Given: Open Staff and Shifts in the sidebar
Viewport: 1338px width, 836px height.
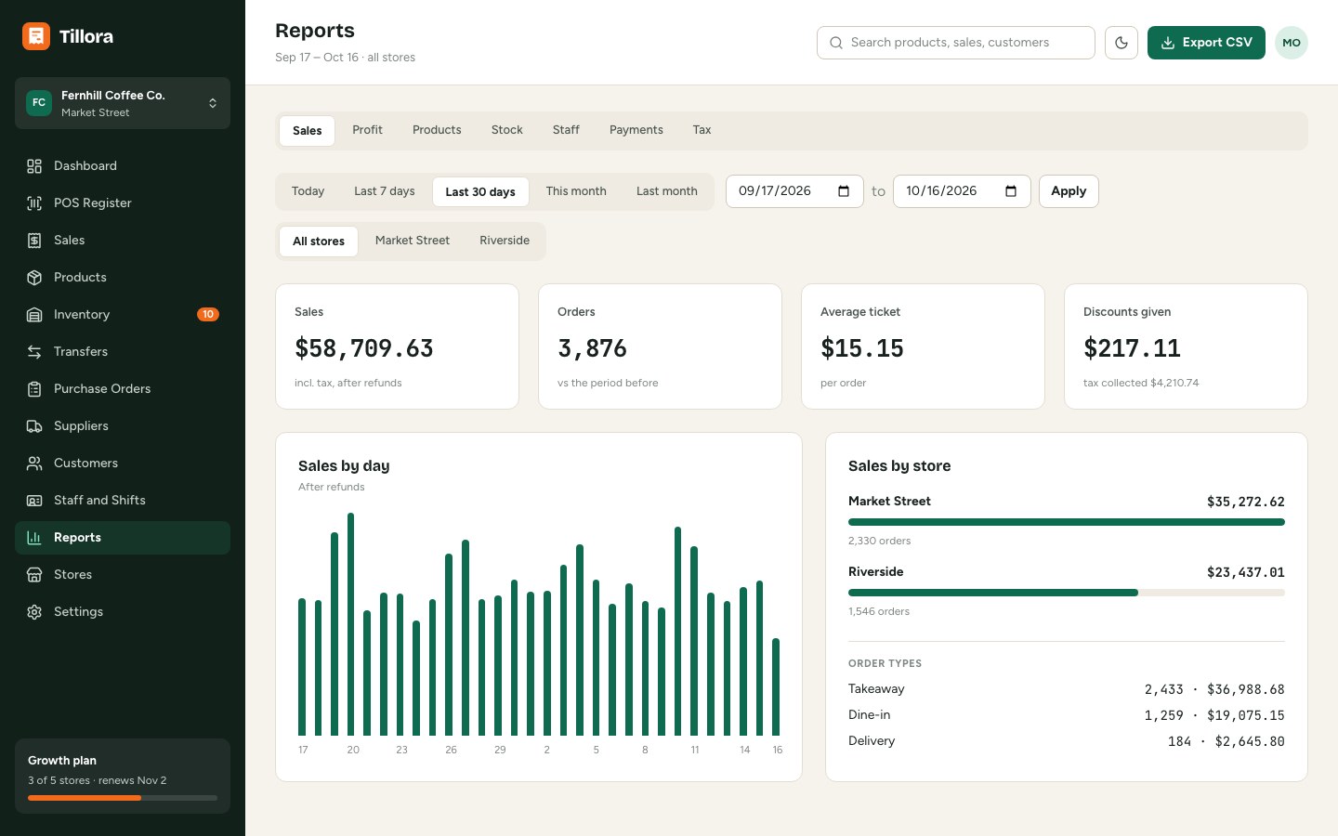Looking at the screenshot, I should click(123, 501).
